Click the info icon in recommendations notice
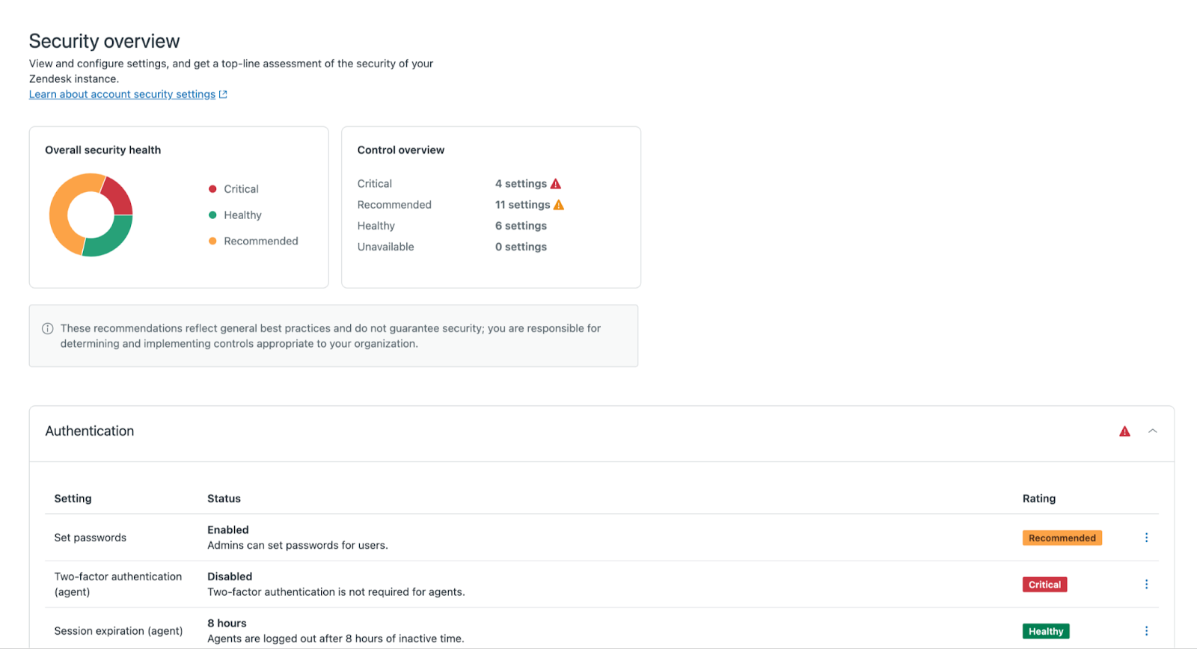Image resolution: width=1197 pixels, height=649 pixels. click(x=48, y=328)
